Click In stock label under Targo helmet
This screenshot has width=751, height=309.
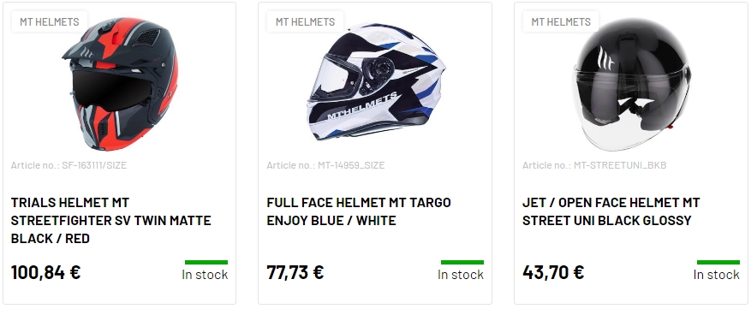point(461,275)
